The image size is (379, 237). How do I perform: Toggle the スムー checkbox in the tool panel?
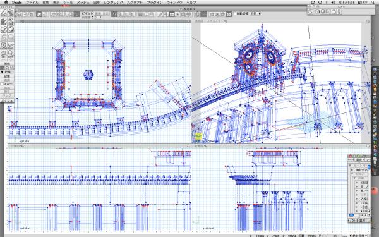(2, 84)
